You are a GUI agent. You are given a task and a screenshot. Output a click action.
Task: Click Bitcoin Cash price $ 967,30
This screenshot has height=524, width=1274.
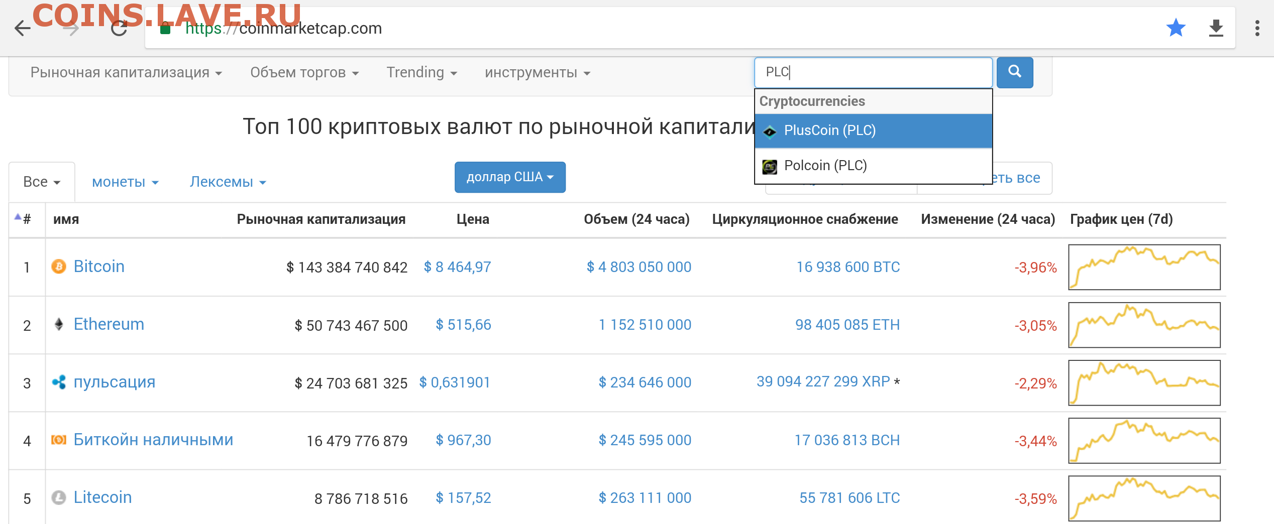(x=463, y=440)
